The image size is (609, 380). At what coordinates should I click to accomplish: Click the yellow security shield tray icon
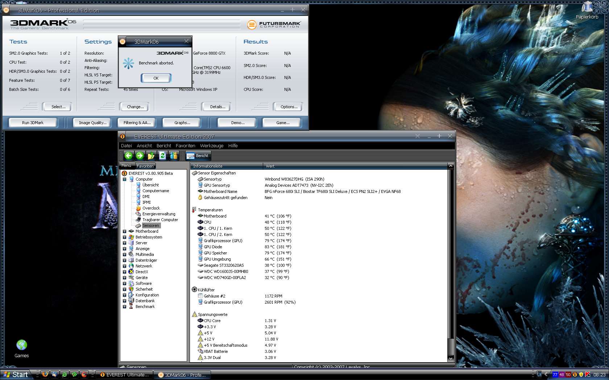pos(581,375)
